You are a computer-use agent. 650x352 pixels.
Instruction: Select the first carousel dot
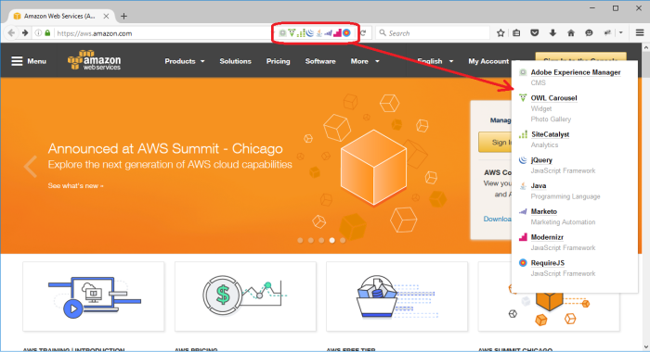[300, 240]
